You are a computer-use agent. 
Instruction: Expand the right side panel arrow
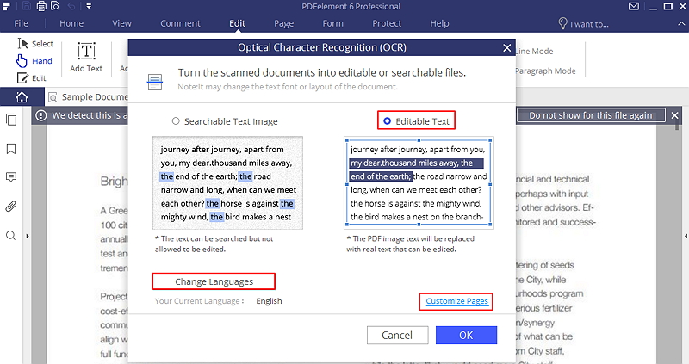pyautogui.click(x=686, y=237)
